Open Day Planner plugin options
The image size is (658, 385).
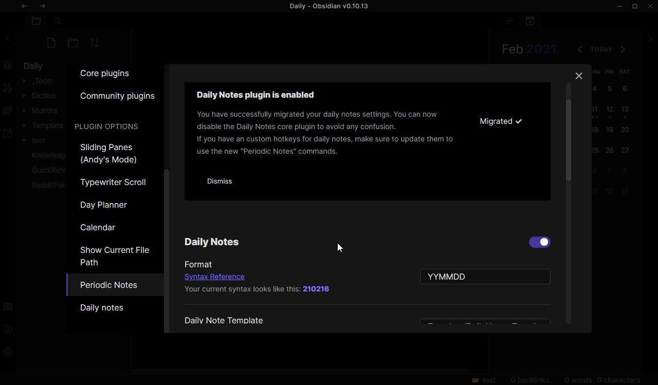click(x=103, y=205)
